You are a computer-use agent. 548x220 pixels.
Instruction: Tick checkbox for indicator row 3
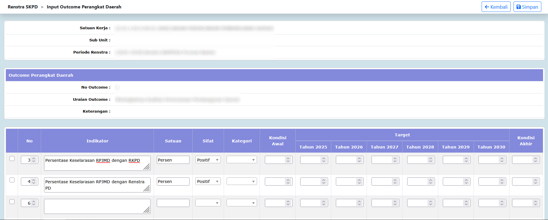click(x=12, y=158)
